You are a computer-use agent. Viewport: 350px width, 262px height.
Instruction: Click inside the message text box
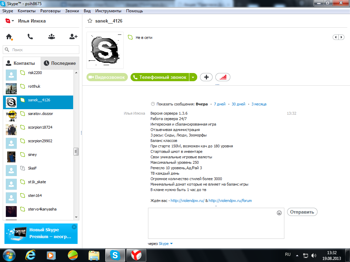[216, 223]
